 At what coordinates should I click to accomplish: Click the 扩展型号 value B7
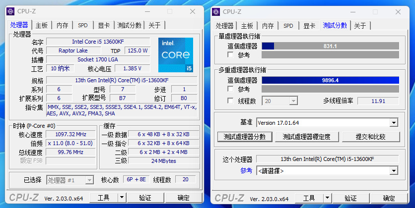[x=122, y=98]
